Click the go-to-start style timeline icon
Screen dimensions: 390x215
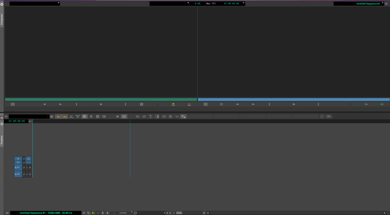point(117,116)
